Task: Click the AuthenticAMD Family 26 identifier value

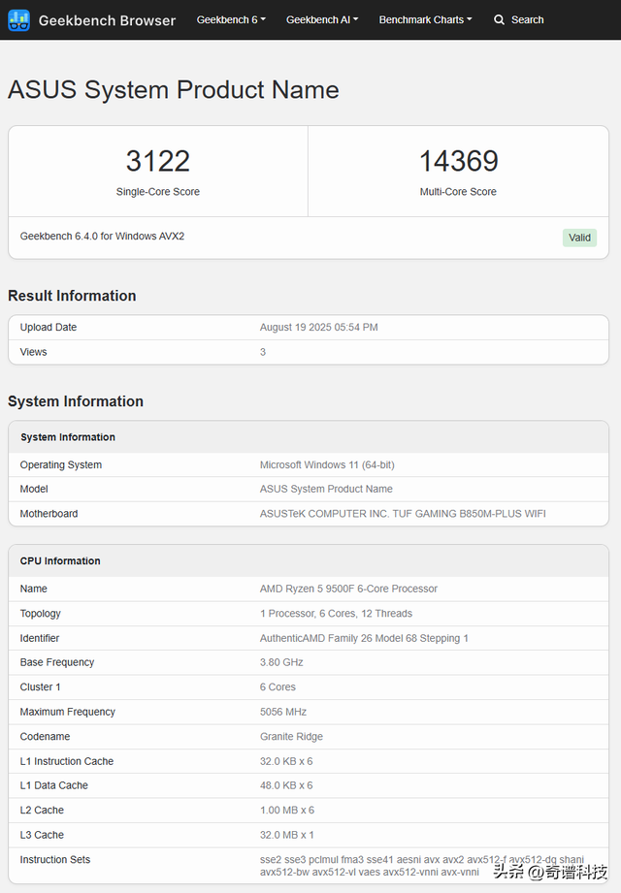Action: pyautogui.click(x=364, y=638)
